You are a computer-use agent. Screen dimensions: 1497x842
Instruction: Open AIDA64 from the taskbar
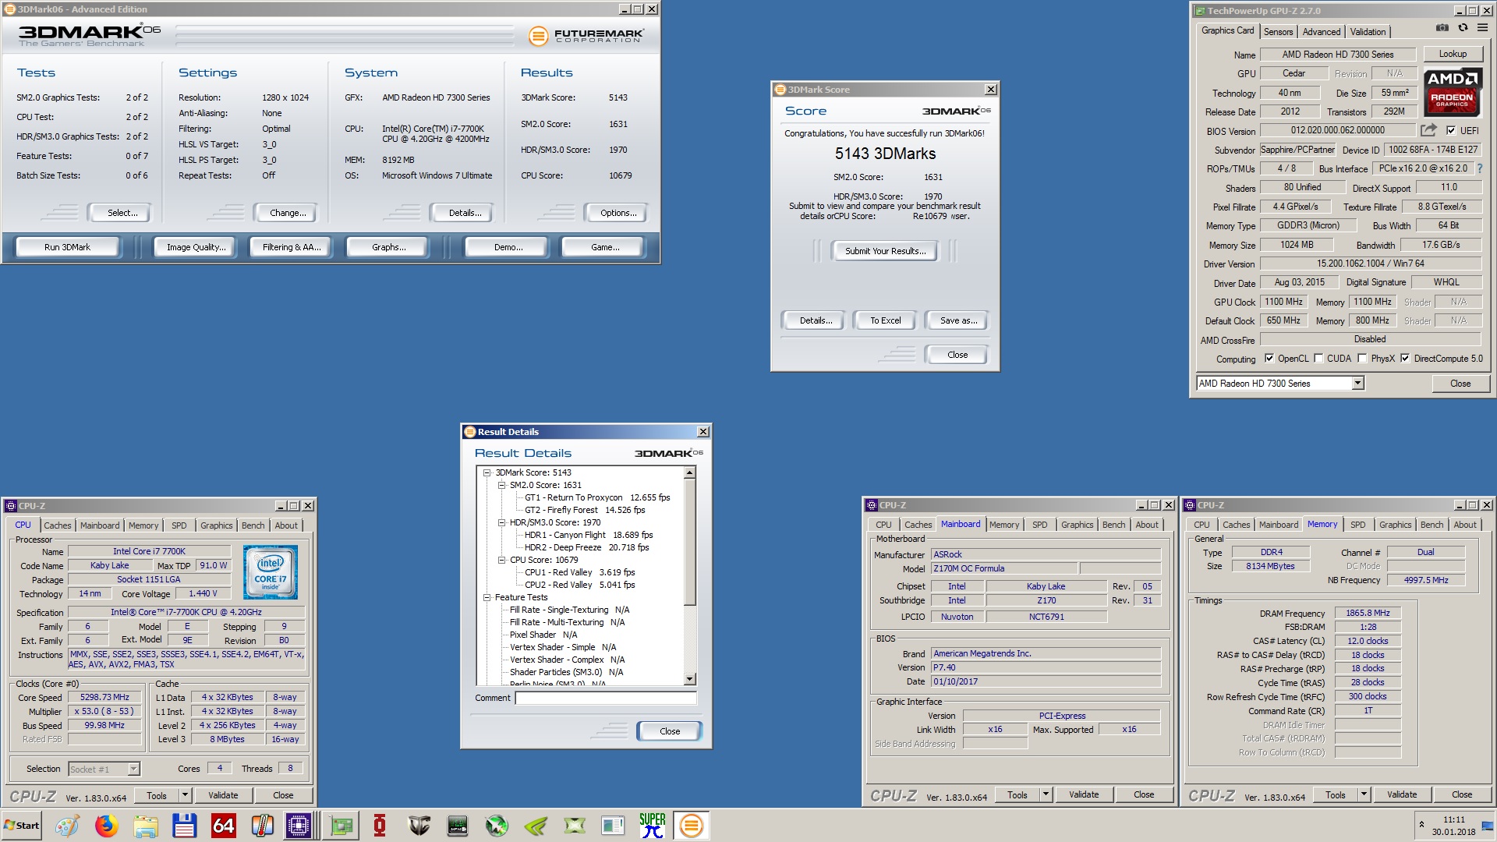pyautogui.click(x=223, y=826)
